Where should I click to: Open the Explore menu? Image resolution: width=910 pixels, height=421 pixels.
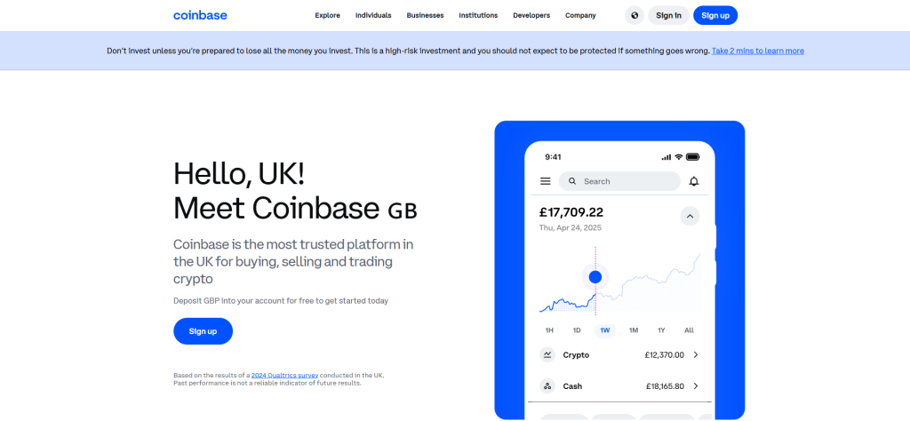[x=327, y=16]
